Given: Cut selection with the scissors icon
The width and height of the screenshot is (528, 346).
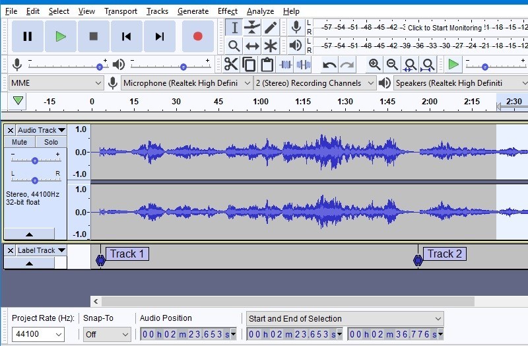Looking at the screenshot, I should tap(231, 64).
